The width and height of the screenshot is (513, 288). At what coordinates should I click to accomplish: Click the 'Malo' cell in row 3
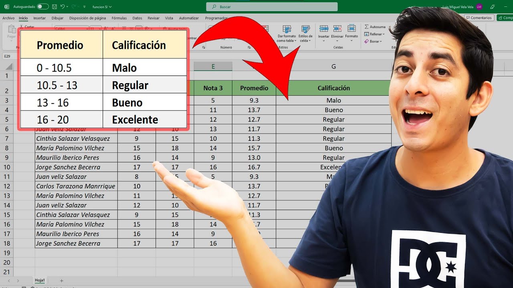(x=333, y=100)
